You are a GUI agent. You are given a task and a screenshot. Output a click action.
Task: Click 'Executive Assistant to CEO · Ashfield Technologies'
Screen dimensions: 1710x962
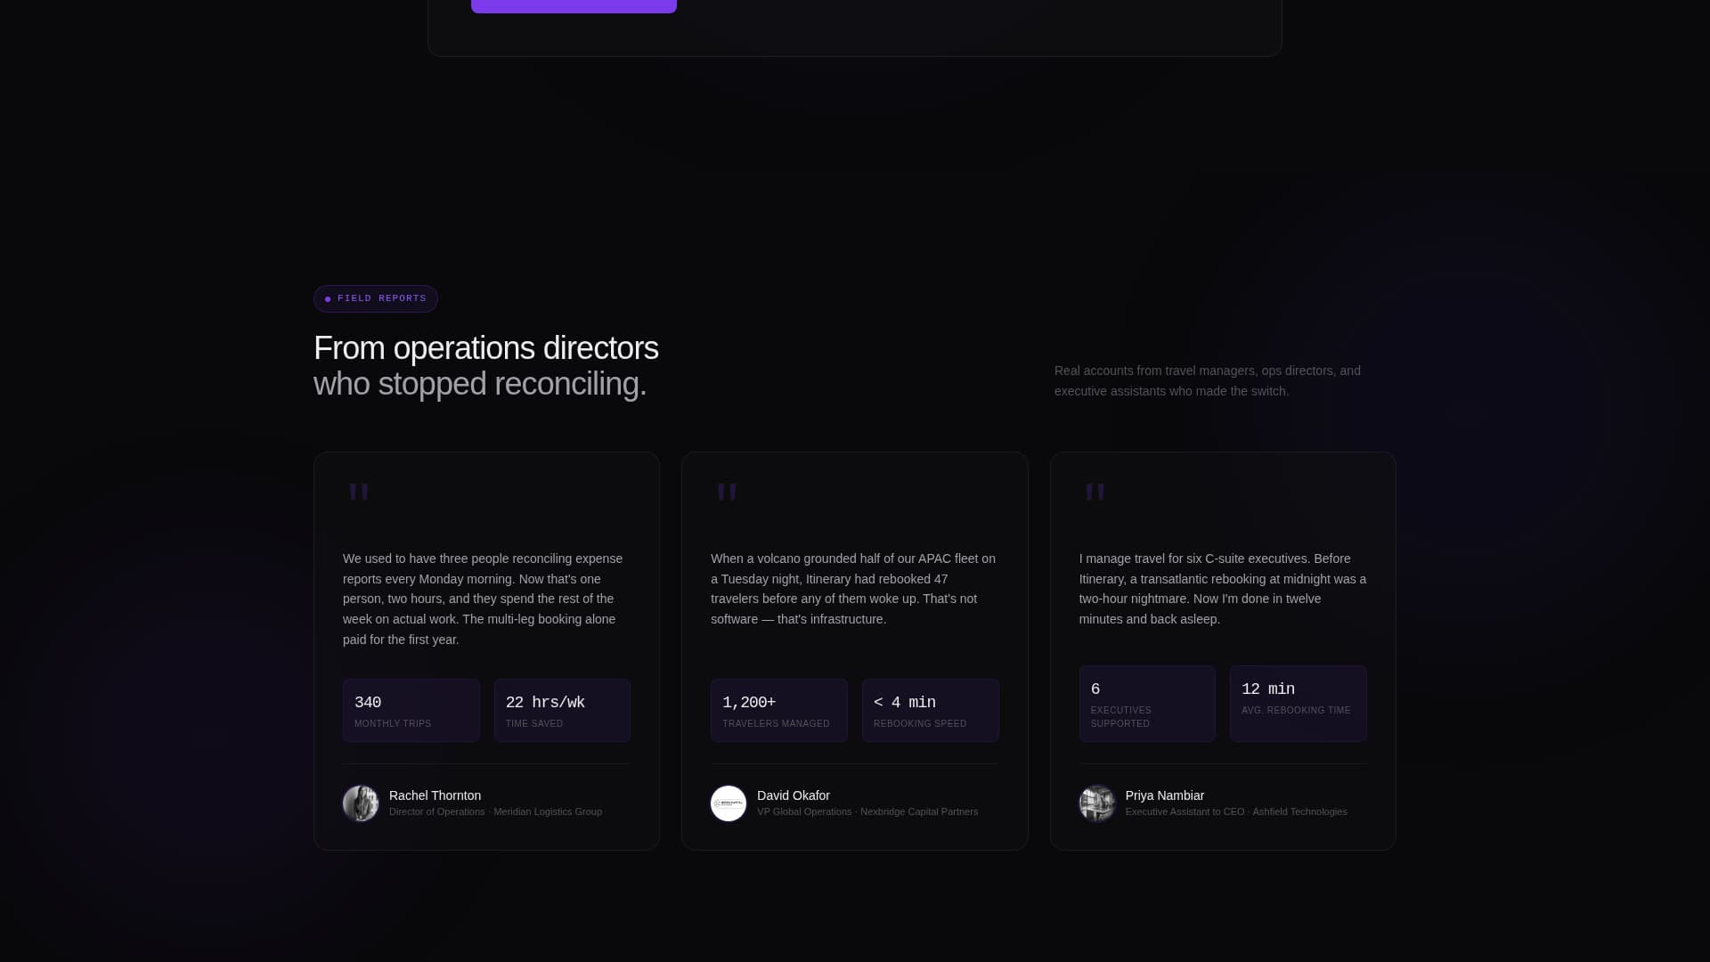(1236, 811)
